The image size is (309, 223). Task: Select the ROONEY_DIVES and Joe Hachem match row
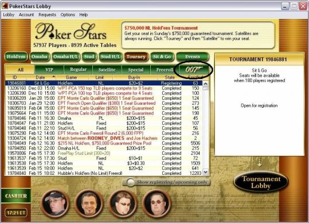(104, 138)
